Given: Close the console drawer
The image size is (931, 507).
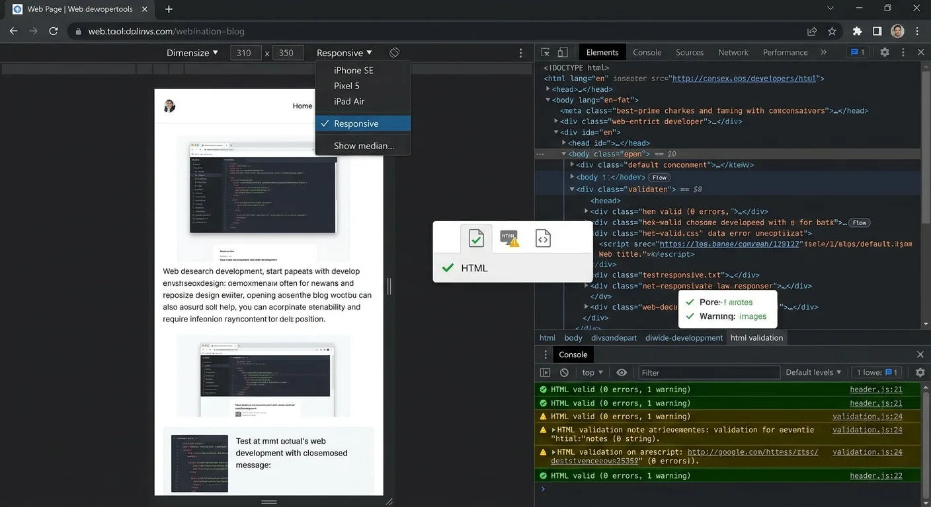Looking at the screenshot, I should (x=920, y=355).
